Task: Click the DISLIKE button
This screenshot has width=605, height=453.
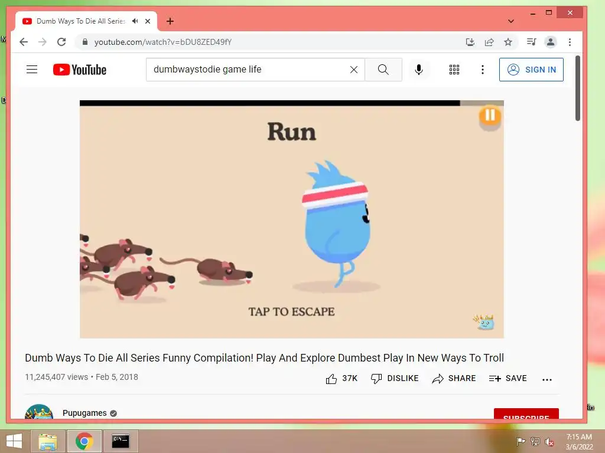Action: point(395,379)
